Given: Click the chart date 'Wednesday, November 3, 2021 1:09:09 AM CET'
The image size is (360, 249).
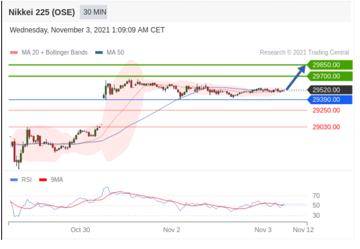Looking at the screenshot, I should [87, 30].
